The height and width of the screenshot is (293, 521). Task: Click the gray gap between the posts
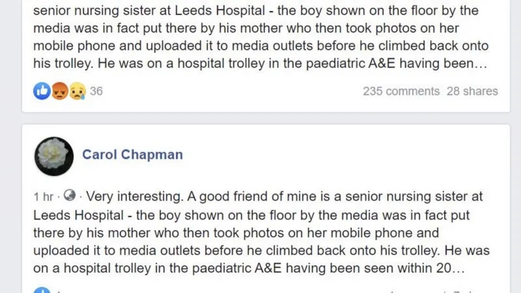click(x=260, y=118)
